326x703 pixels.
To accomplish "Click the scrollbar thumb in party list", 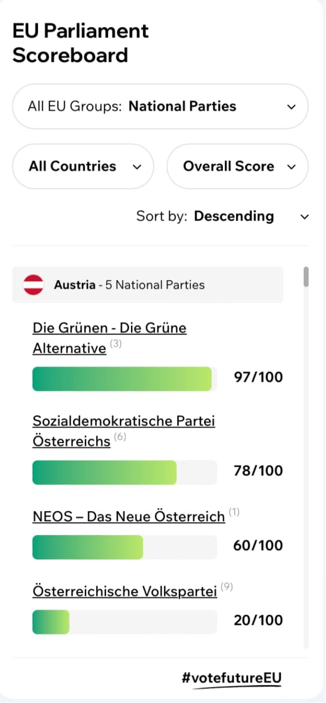I will 306,277.
